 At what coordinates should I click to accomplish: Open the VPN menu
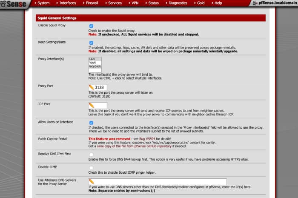click(134, 3)
